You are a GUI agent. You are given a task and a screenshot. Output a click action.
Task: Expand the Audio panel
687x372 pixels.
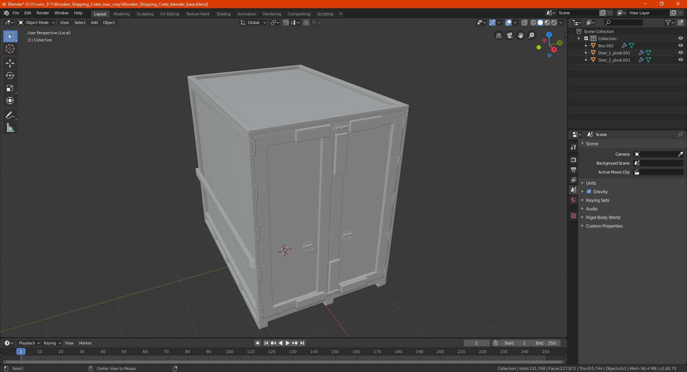tap(591, 209)
